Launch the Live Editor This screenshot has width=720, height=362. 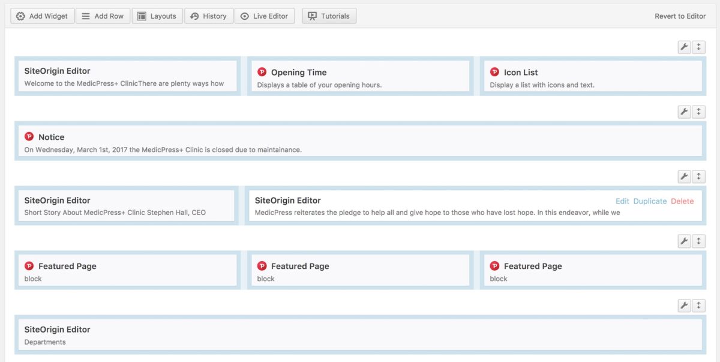coord(265,16)
